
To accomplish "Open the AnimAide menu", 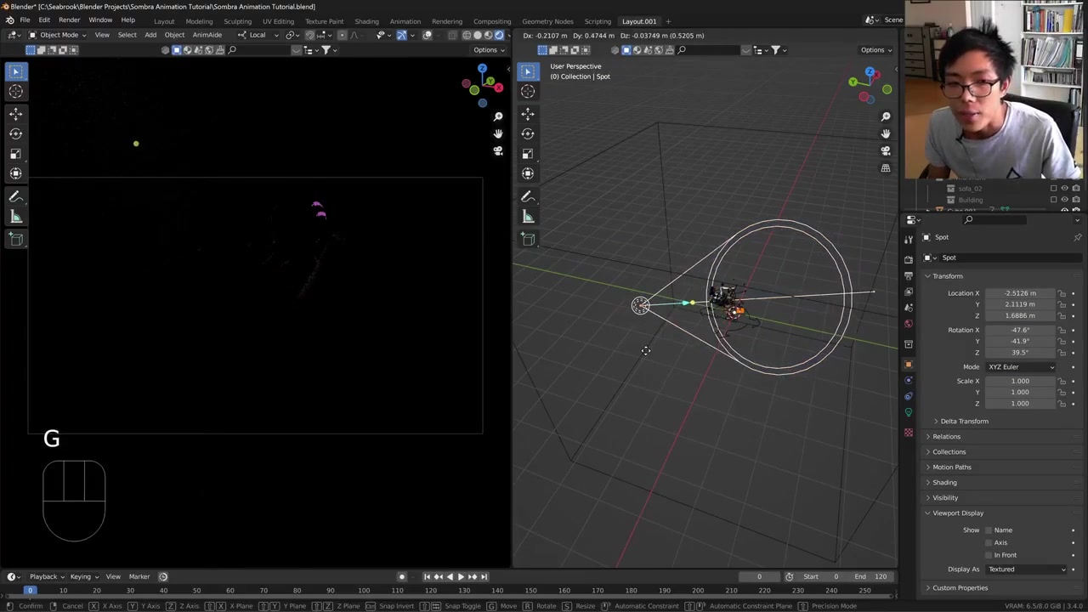I will pyautogui.click(x=207, y=35).
